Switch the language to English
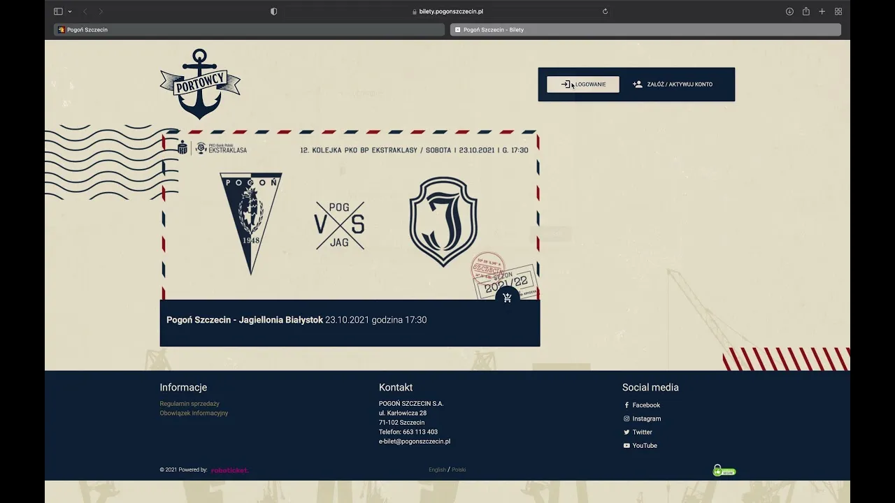The image size is (895, 503). click(437, 469)
